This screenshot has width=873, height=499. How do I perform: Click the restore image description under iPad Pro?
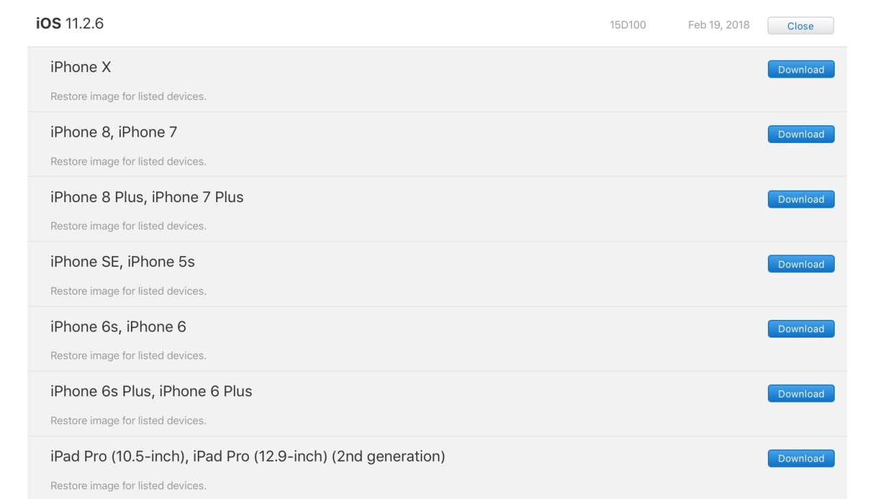(x=128, y=486)
